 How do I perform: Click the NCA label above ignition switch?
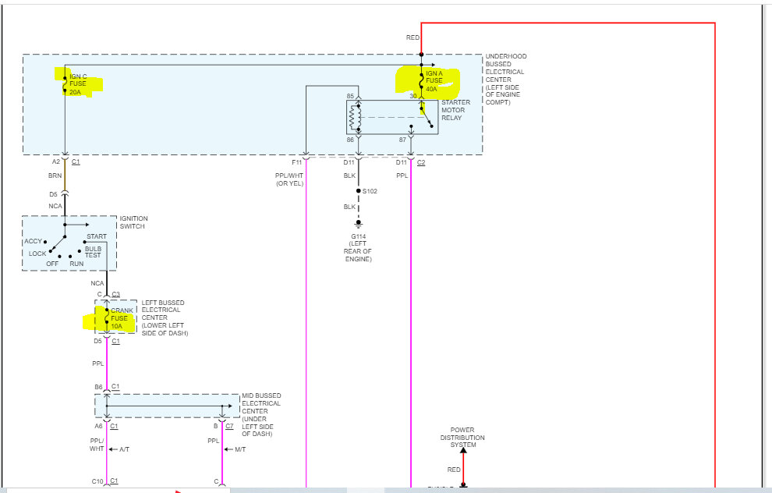(55, 206)
